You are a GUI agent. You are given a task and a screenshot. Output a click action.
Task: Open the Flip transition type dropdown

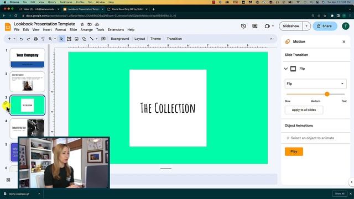[x=315, y=83]
